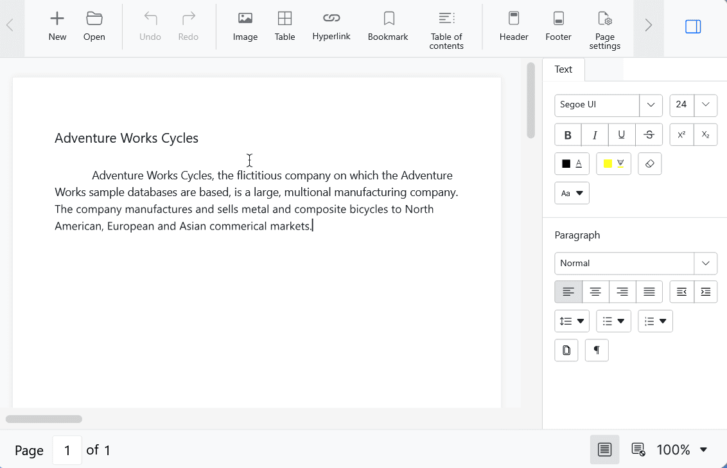The width and height of the screenshot is (727, 468).
Task: Switch to the Page layout view icon
Action: (x=604, y=449)
